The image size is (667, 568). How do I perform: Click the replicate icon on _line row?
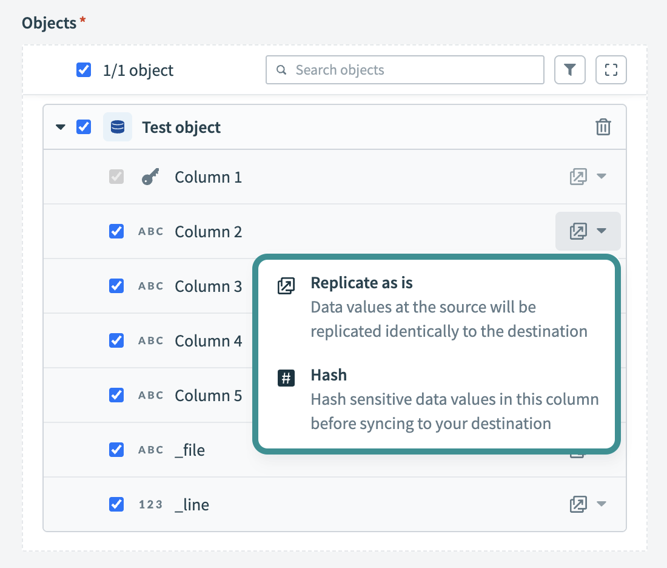[x=579, y=504]
